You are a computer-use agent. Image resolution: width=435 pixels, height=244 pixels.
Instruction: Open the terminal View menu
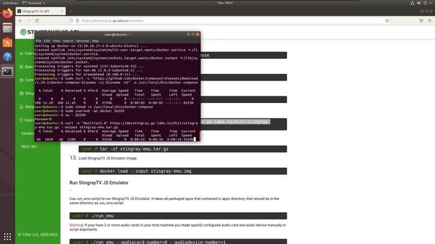(x=56, y=41)
